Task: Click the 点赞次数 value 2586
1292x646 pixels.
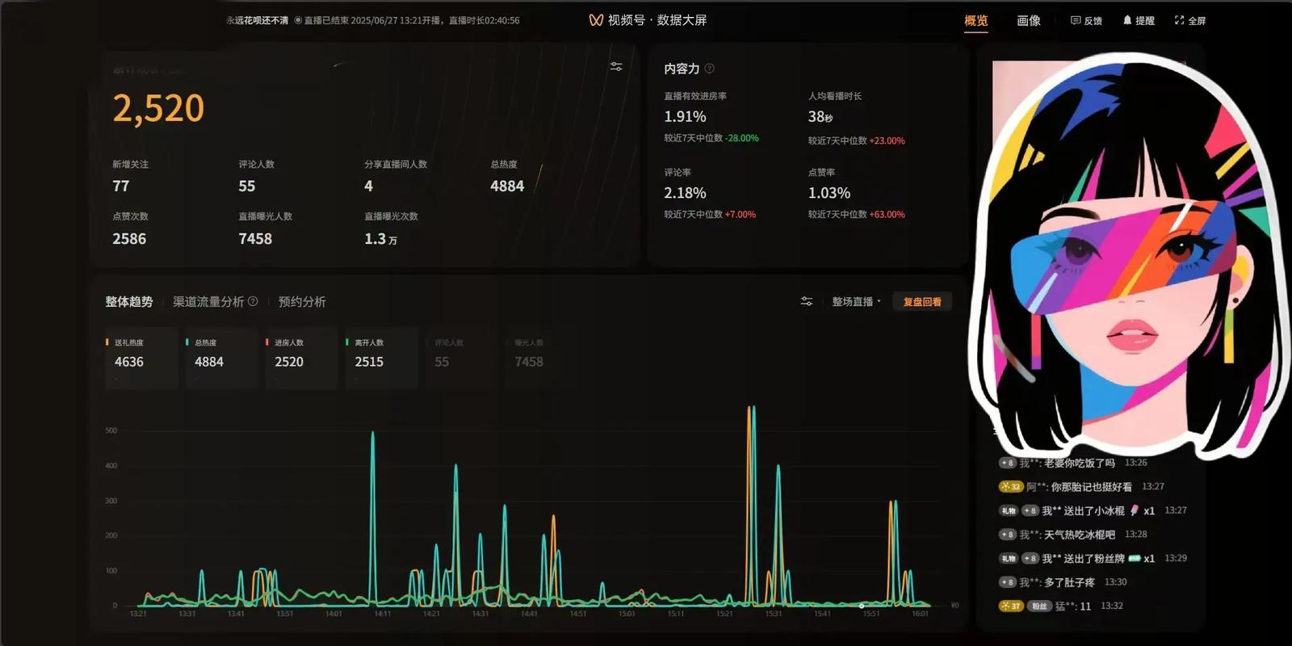Action: tap(129, 239)
